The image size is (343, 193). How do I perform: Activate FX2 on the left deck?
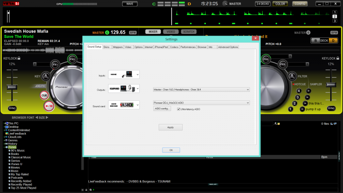[72, 59]
